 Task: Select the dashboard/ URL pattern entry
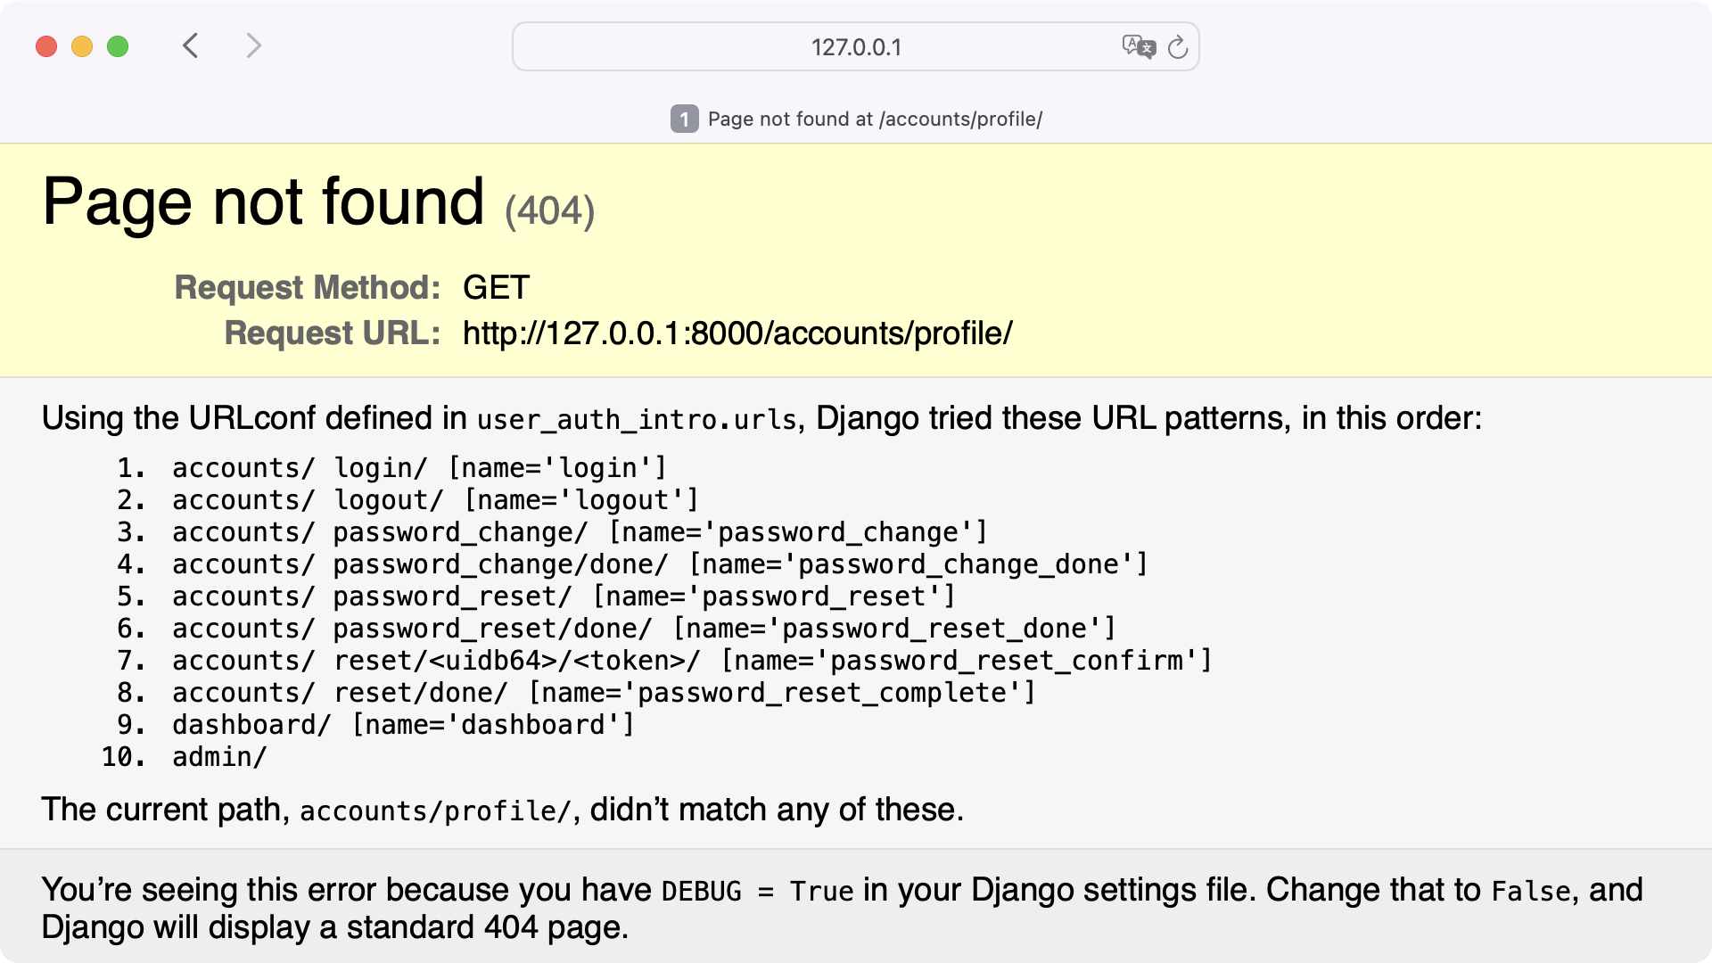[x=403, y=724]
